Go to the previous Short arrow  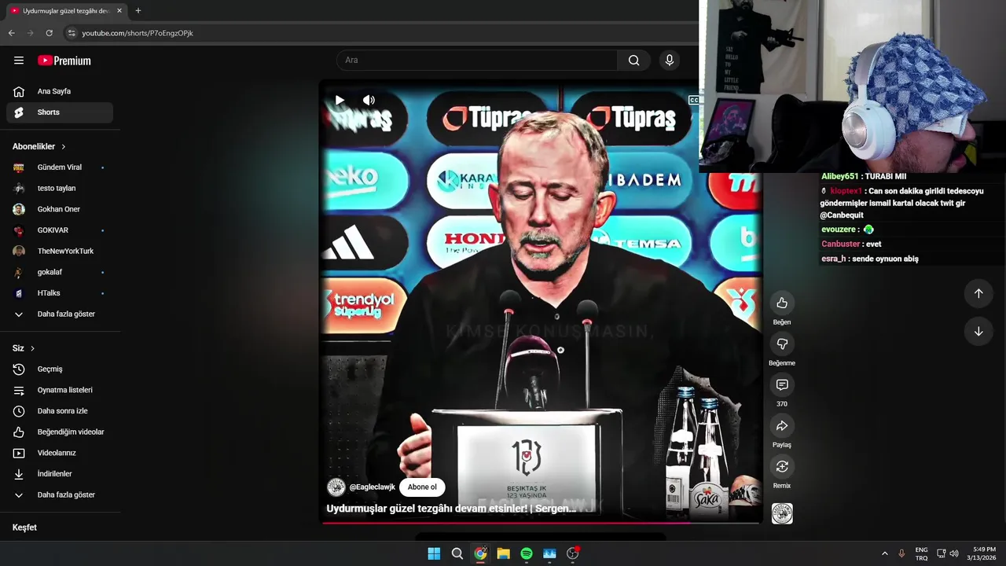coord(978,293)
